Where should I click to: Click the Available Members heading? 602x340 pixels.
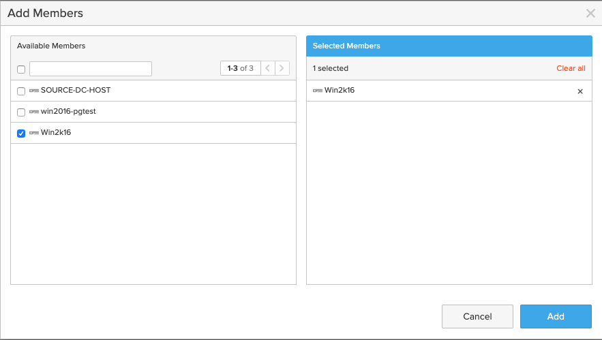point(51,46)
